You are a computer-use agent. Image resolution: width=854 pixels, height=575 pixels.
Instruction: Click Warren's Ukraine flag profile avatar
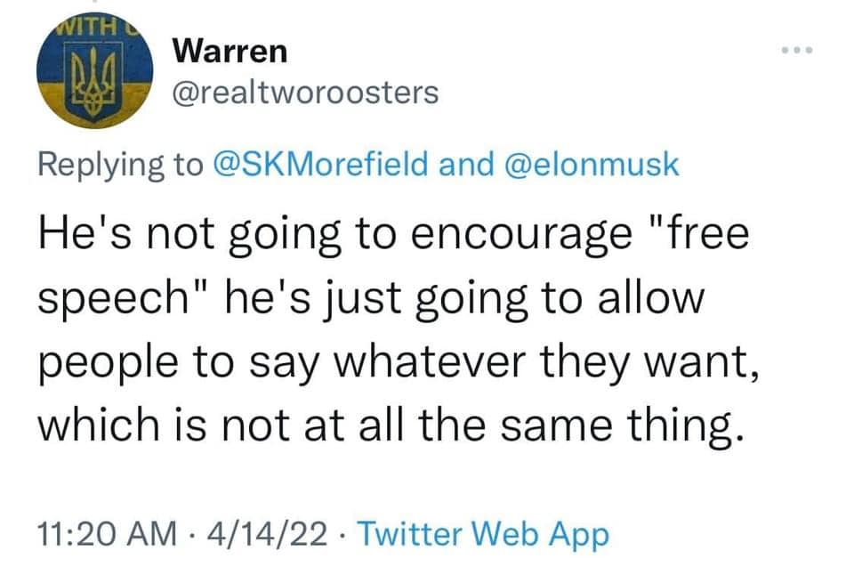coord(93,69)
